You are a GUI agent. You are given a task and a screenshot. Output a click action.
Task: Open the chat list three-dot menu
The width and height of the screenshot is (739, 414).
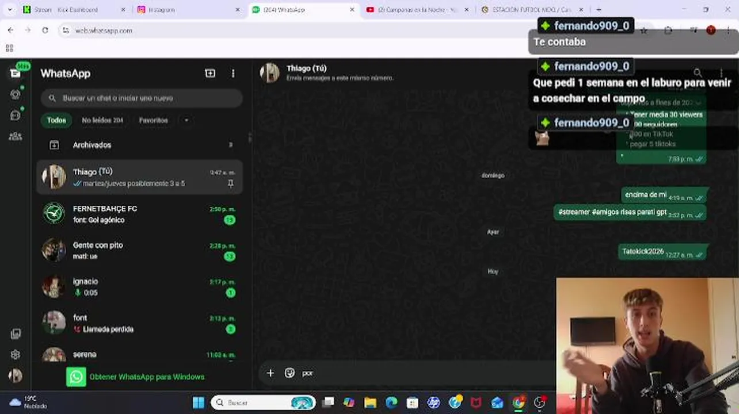[233, 74]
